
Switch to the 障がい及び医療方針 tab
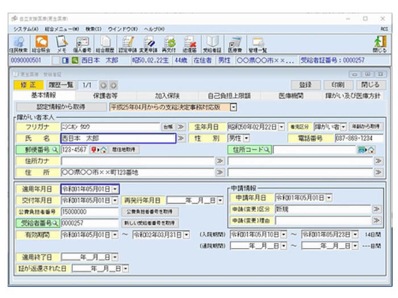(x=353, y=96)
